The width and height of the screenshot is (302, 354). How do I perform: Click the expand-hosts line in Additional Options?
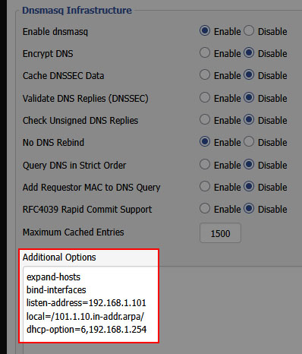tap(53, 277)
